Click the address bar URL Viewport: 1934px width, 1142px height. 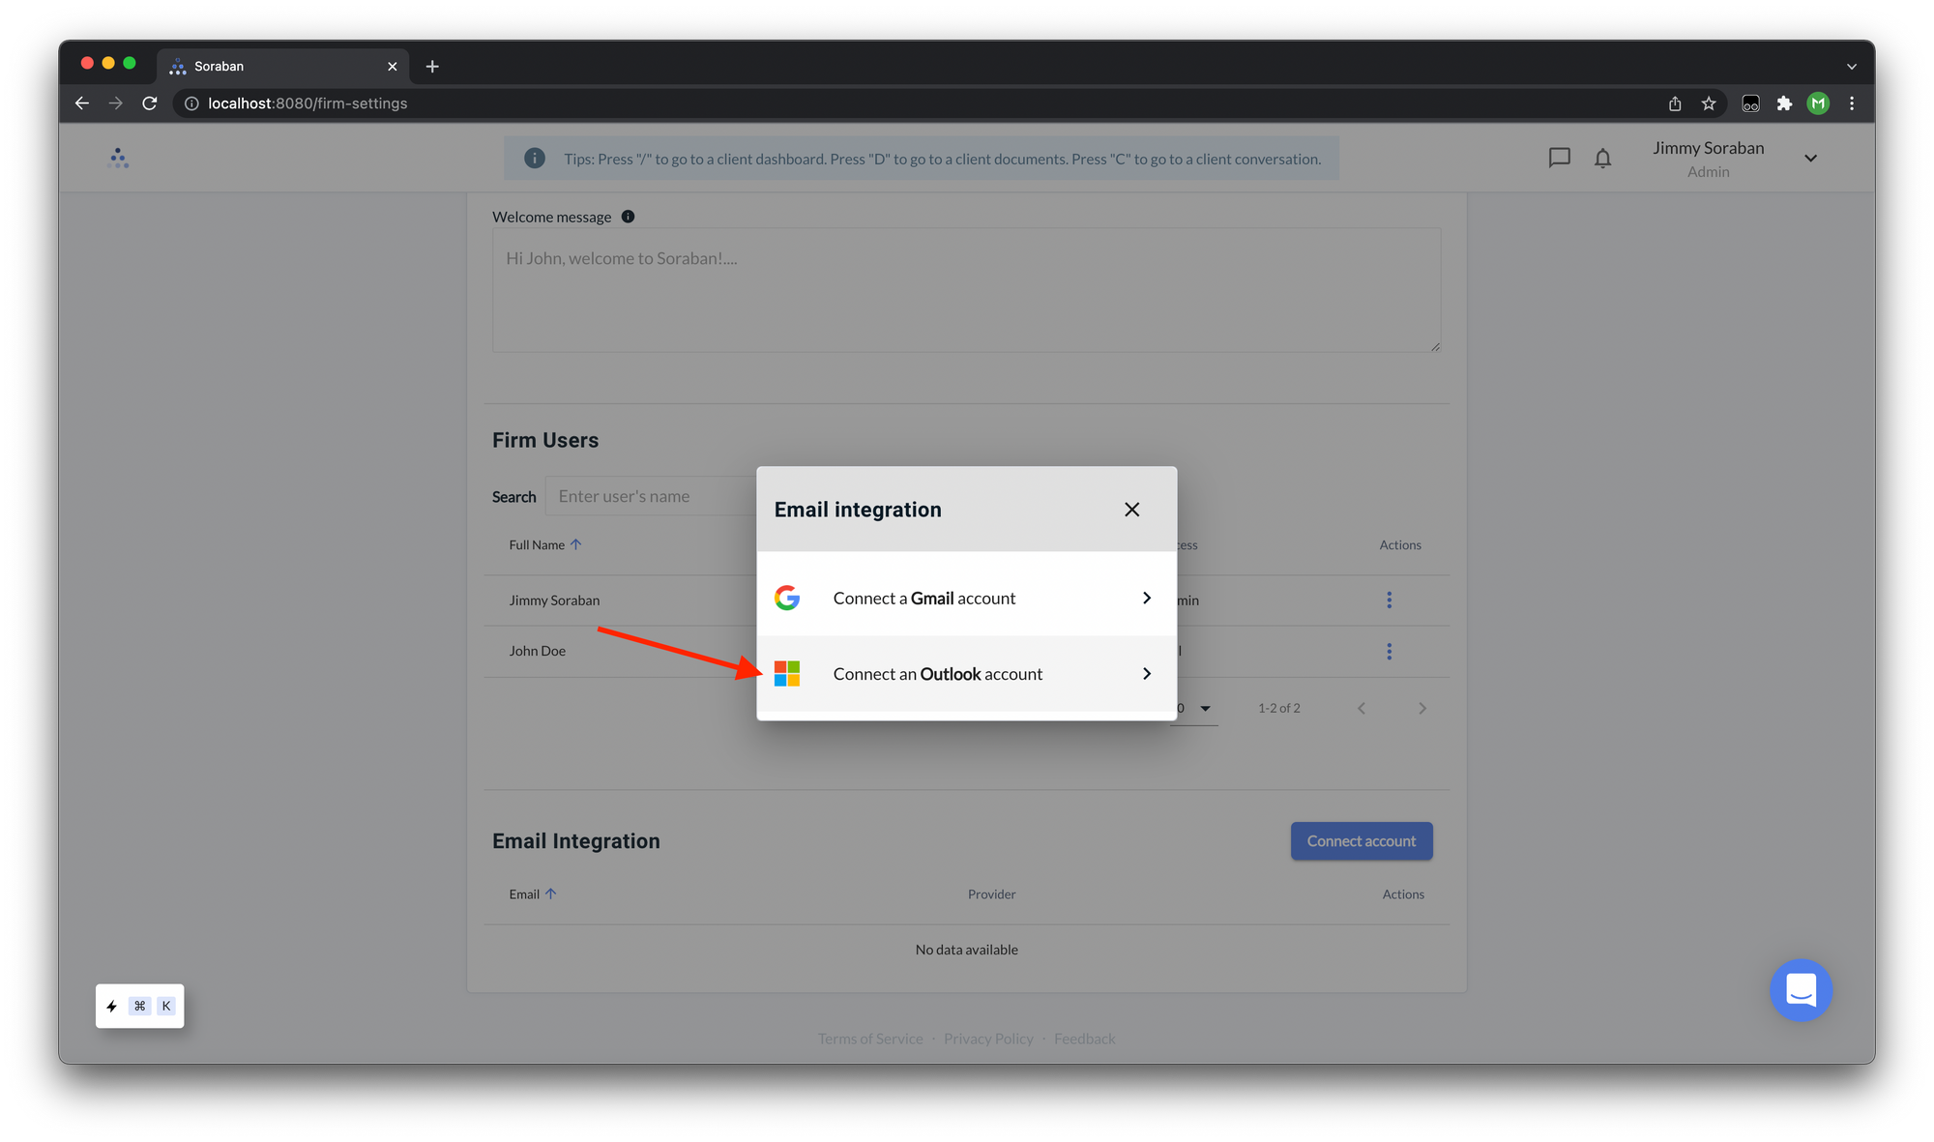(308, 103)
